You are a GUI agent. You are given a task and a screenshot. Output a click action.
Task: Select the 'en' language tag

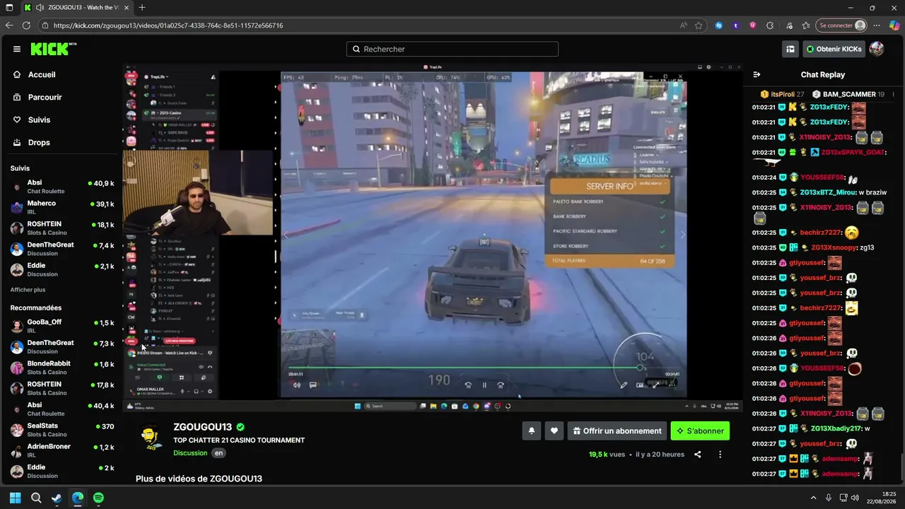pos(219,453)
